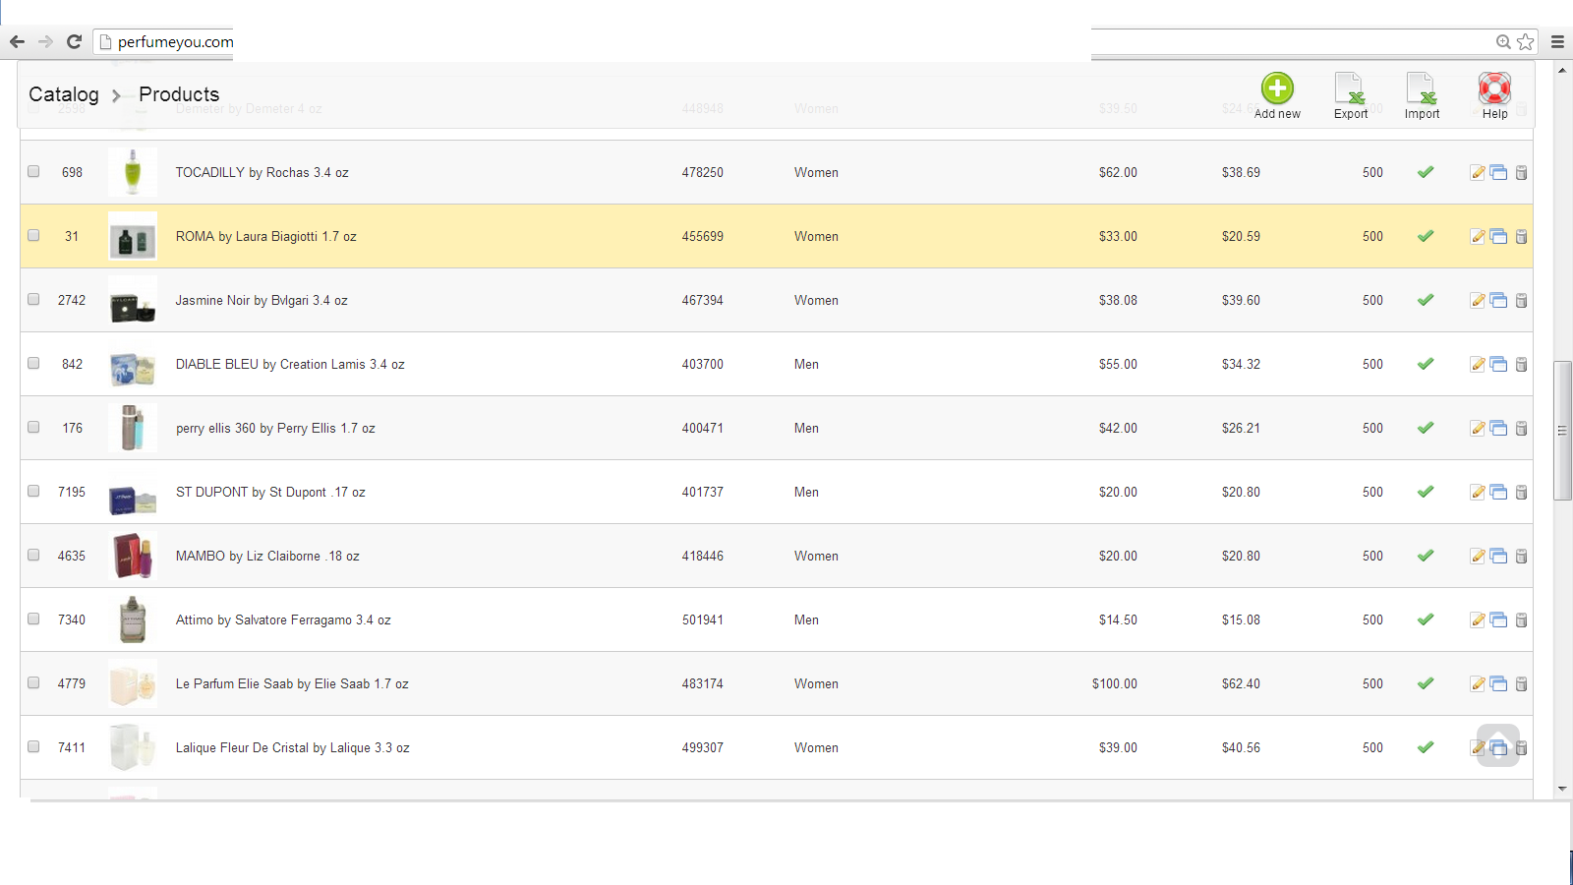
Task: Delete the MAMBO by Liz Claiborne product
Action: pyautogui.click(x=1521, y=556)
